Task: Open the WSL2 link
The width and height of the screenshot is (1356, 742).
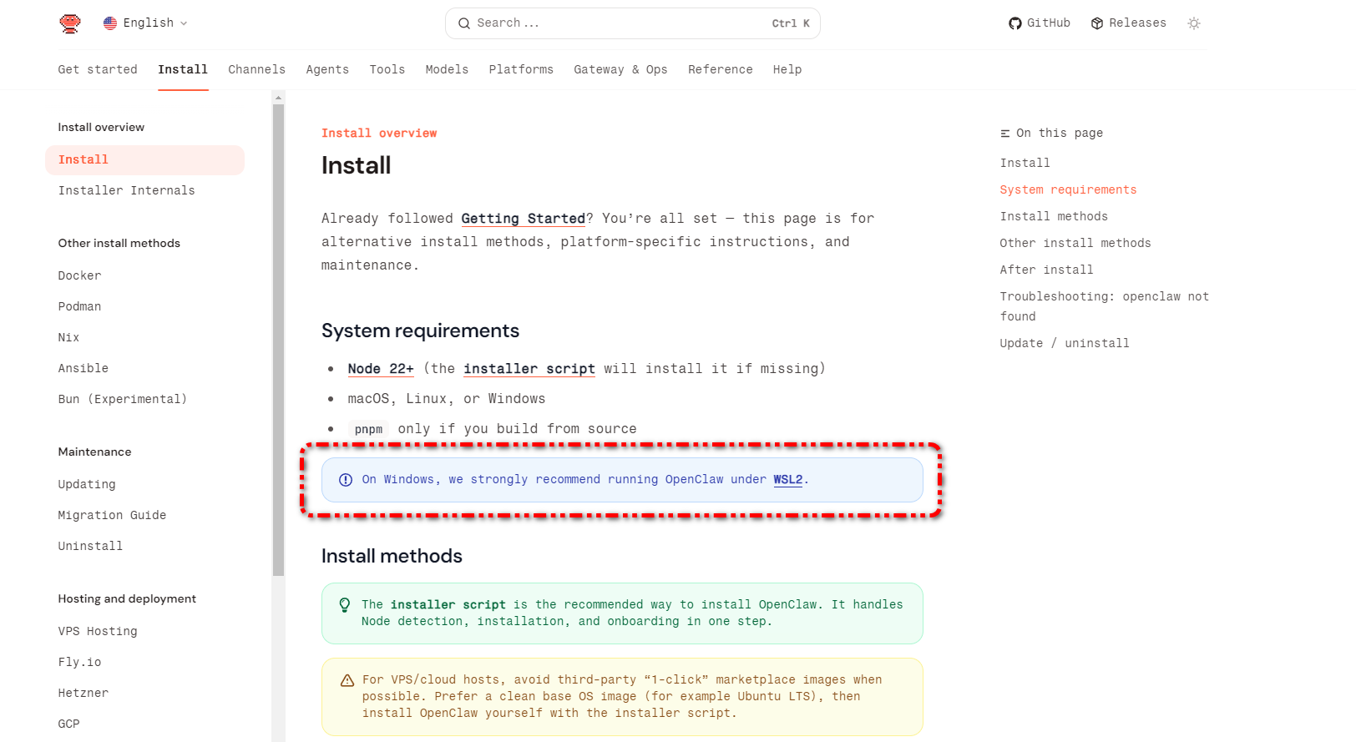Action: 787,480
